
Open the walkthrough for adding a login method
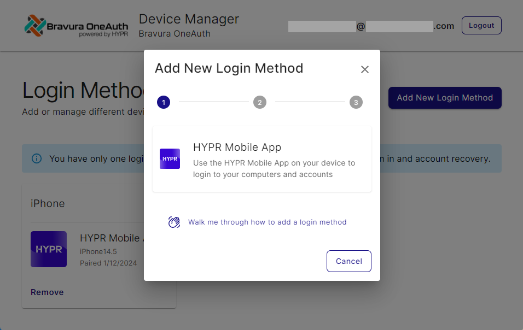tap(266, 222)
